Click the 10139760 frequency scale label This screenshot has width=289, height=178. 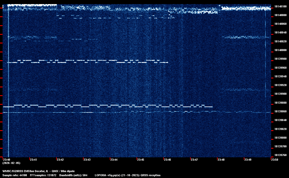click(x=280, y=155)
